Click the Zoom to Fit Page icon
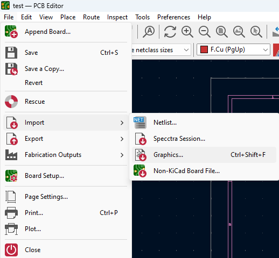The width and height of the screenshot is (279, 258). [x=221, y=32]
